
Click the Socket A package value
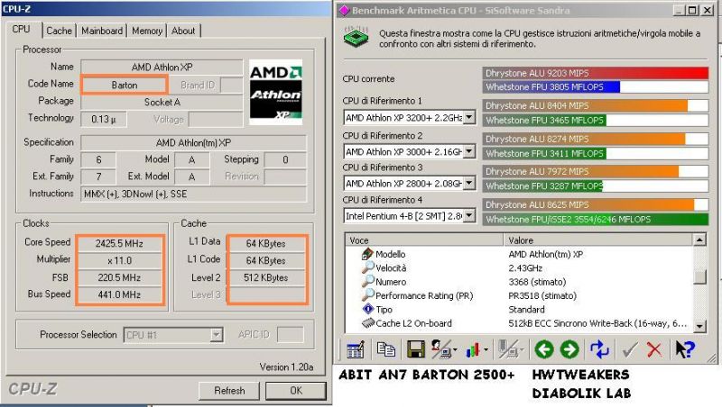pyautogui.click(x=162, y=102)
